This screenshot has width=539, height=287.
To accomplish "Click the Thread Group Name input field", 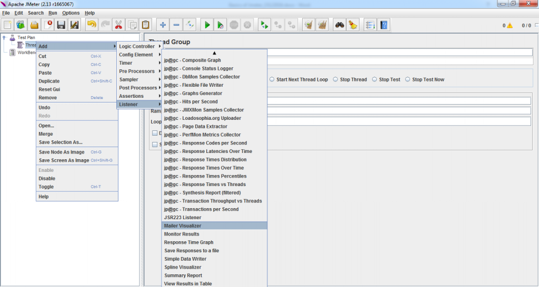I will point(400,52).
